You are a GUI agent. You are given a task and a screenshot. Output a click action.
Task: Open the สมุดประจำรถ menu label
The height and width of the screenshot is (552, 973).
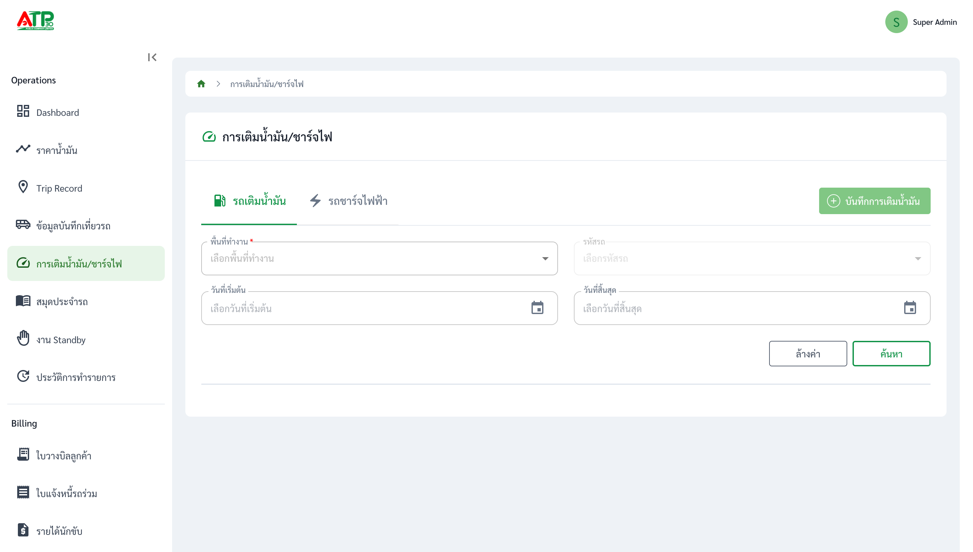click(62, 302)
